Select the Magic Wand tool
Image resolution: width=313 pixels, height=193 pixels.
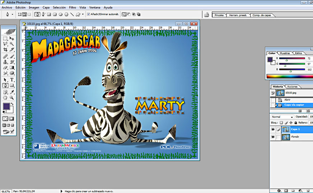[12, 44]
